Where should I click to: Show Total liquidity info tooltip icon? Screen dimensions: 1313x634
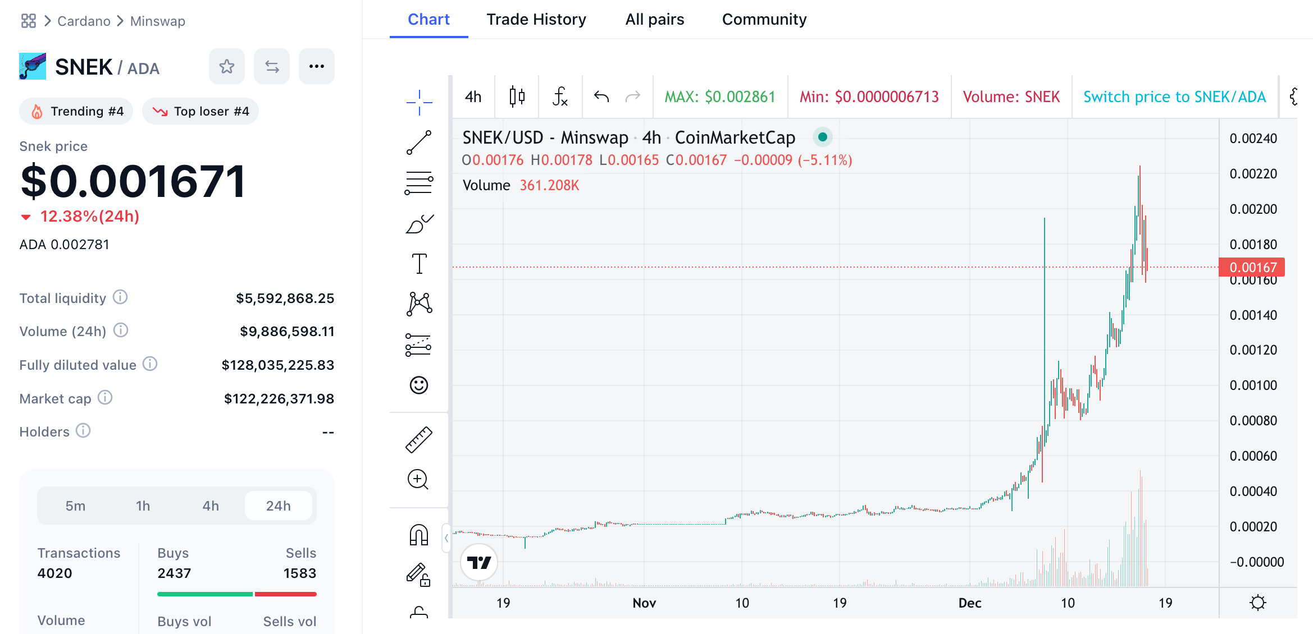120,297
